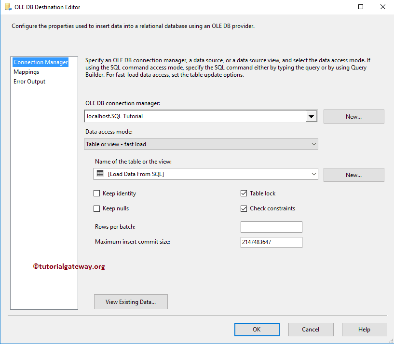Select the Connection Manager page

pyautogui.click(x=41, y=62)
